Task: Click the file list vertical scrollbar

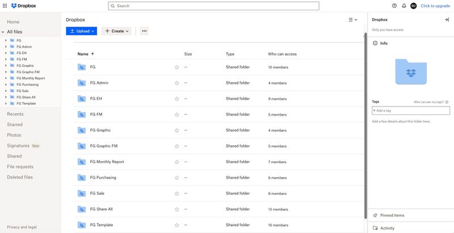Action: 365,125
